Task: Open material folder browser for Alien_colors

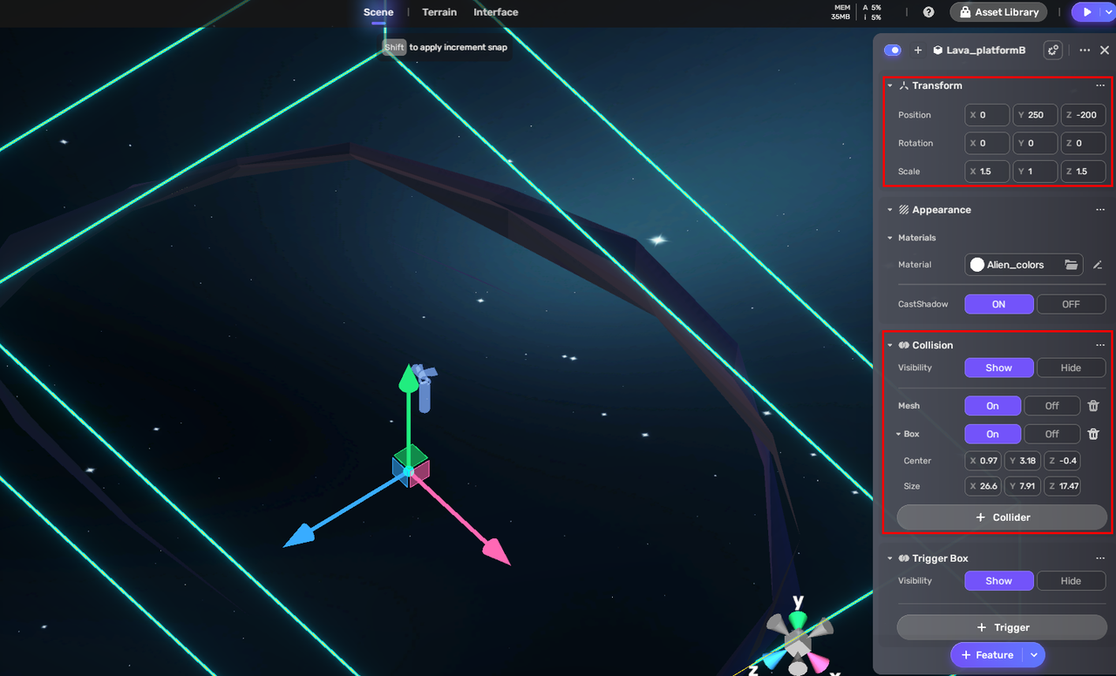Action: click(x=1072, y=265)
